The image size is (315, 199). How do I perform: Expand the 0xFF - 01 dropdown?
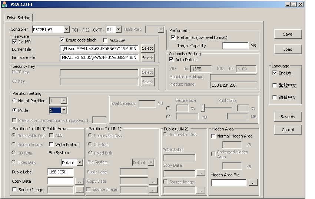point(119,30)
